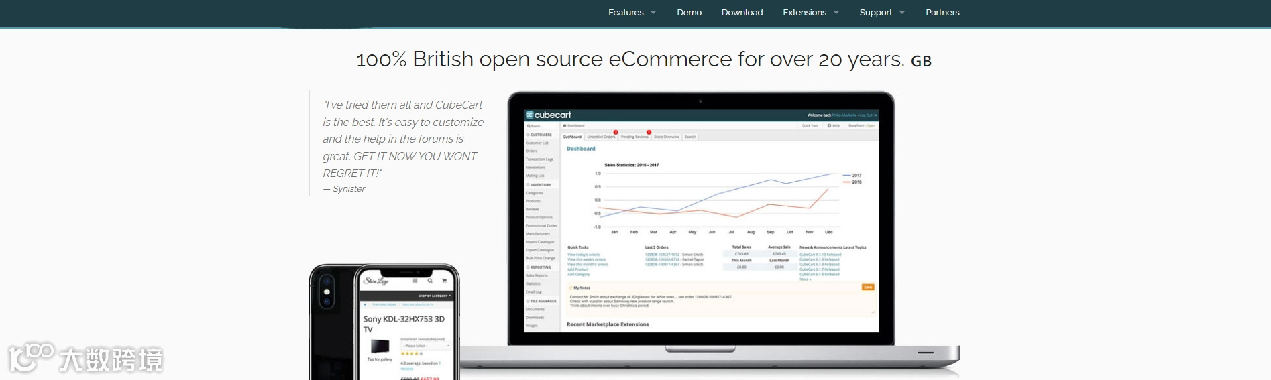Screen dimensions: 1271x380
Task: Expand the Extensions dropdown arrow
Action: pyautogui.click(x=836, y=13)
